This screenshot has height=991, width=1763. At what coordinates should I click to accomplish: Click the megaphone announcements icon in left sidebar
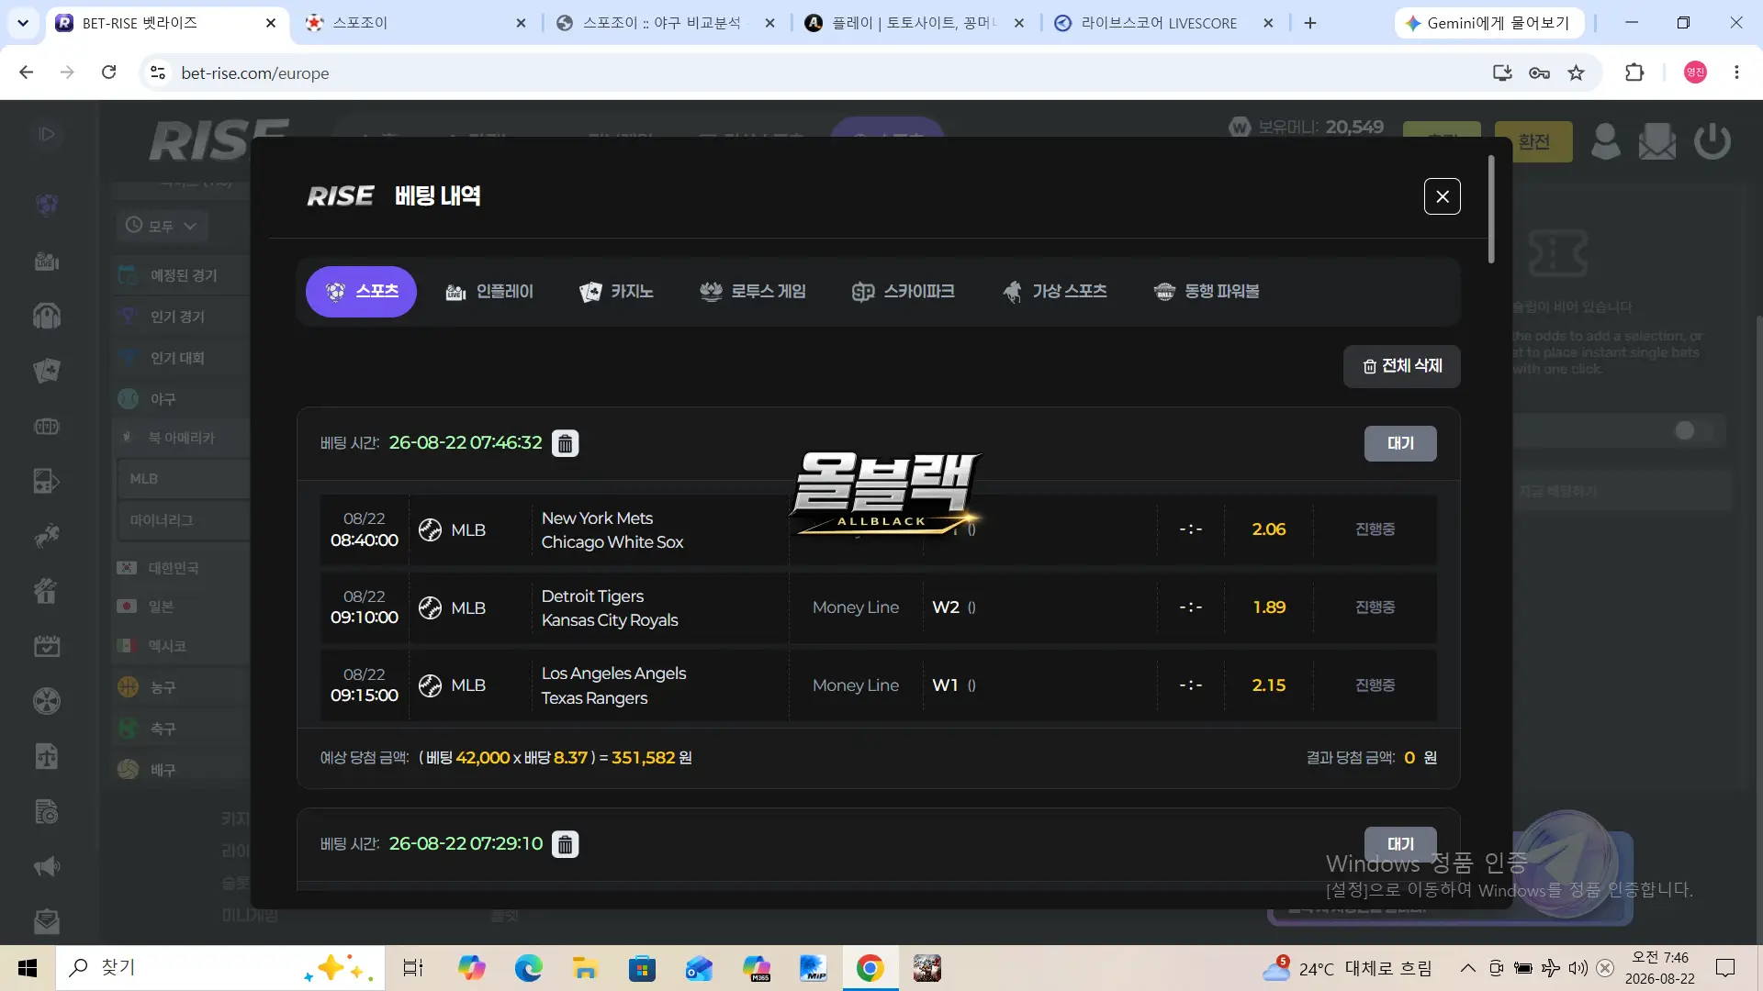click(x=47, y=866)
